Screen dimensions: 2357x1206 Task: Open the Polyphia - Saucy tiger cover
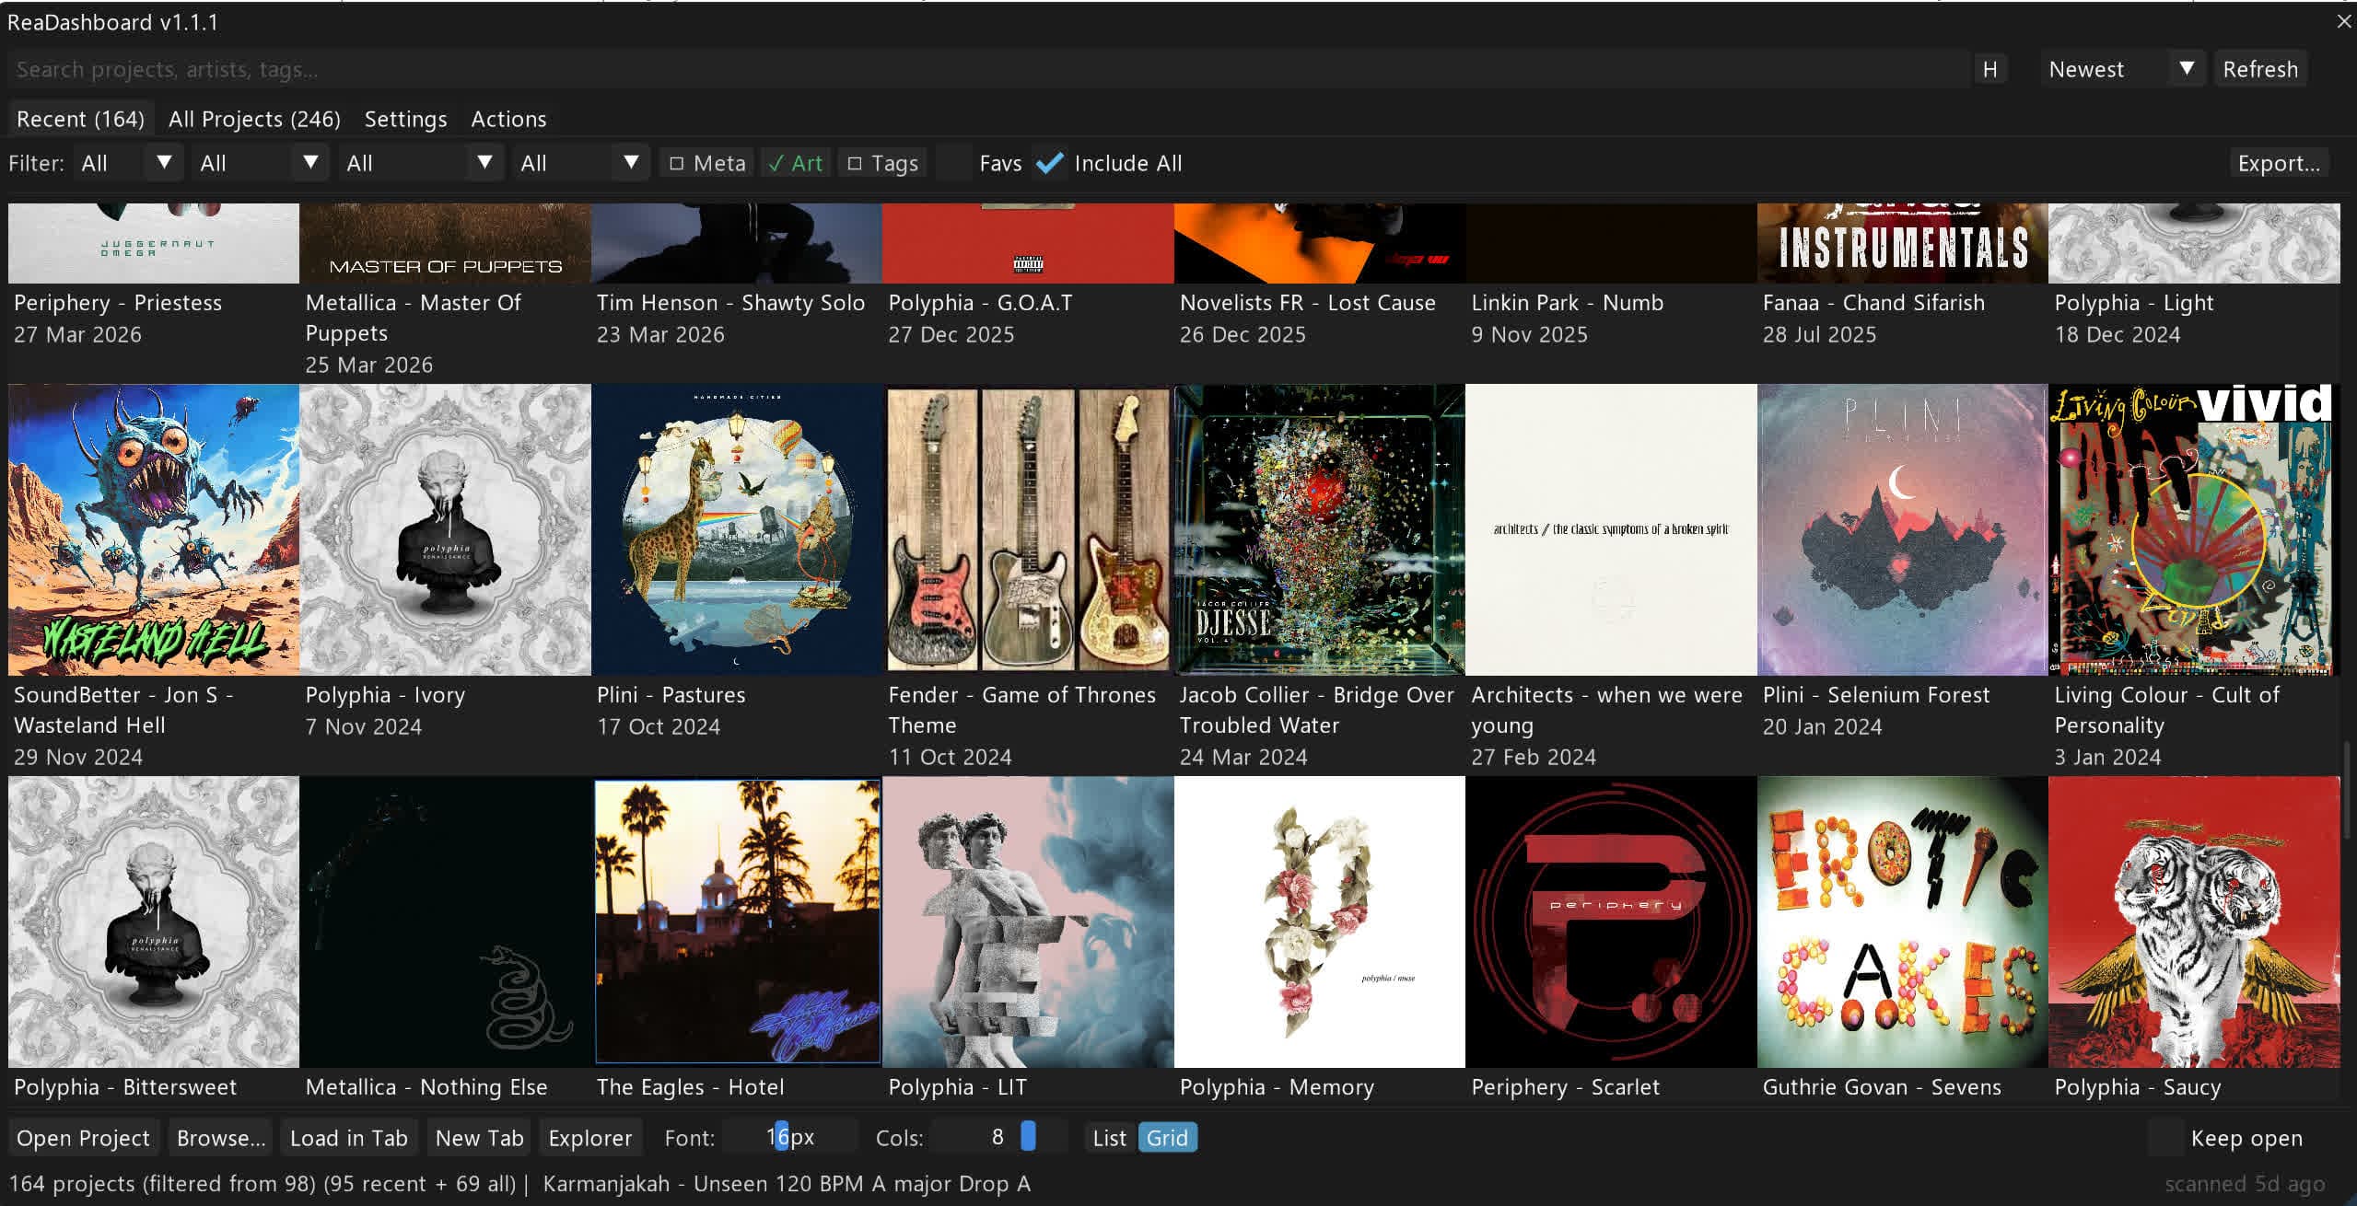coord(2194,922)
